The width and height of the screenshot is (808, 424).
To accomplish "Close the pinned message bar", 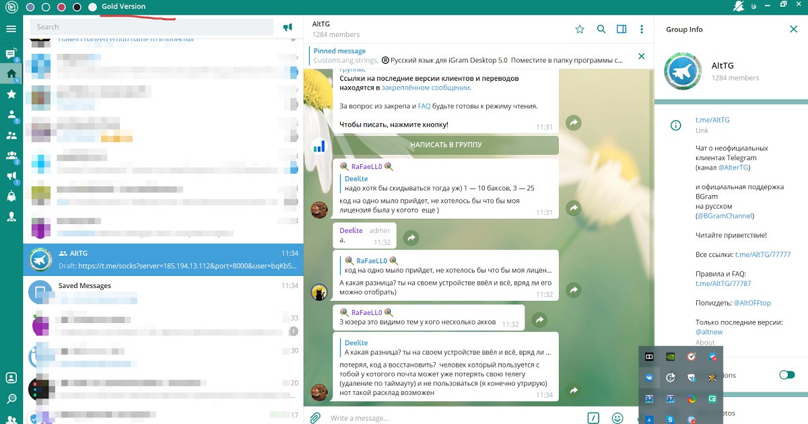I will click(641, 56).
